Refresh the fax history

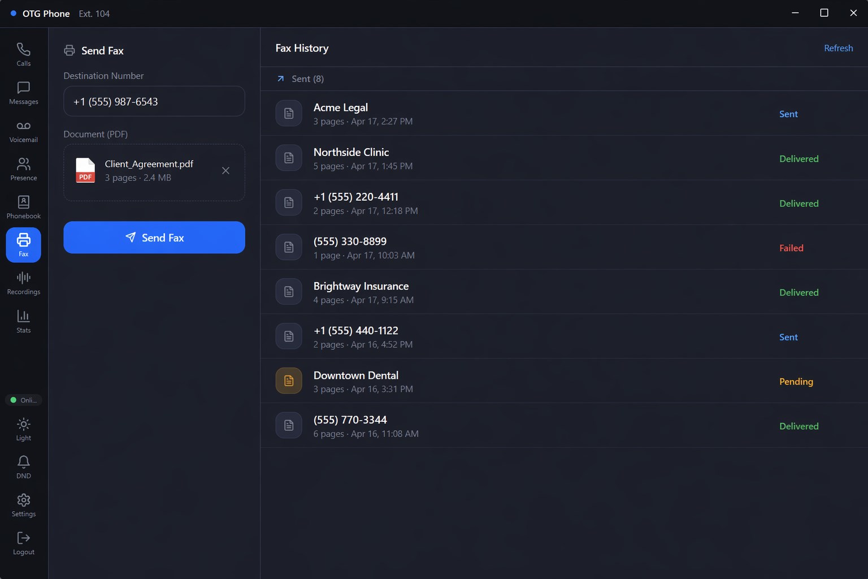point(838,48)
